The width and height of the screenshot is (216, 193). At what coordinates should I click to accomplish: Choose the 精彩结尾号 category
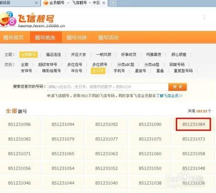pyautogui.click(x=51, y=71)
